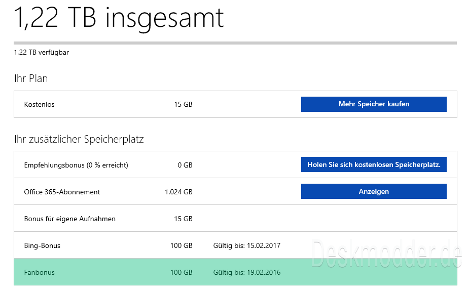Viewport: 468px width, 292px height.
Task: Click the 1.024 GB value
Action: click(178, 192)
